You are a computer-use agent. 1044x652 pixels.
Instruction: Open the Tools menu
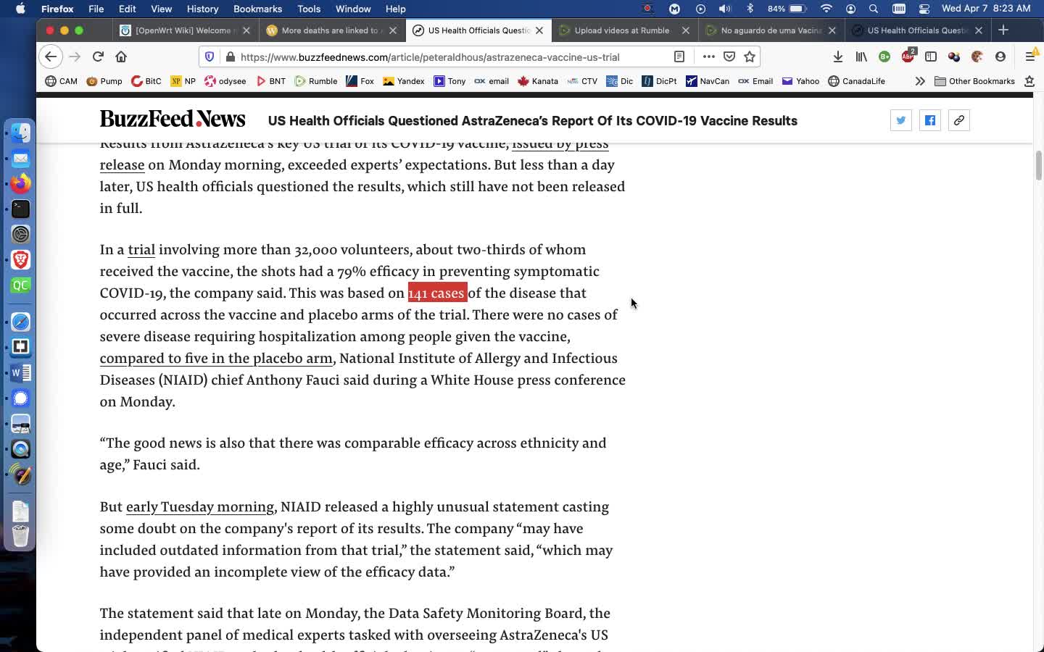pos(309,9)
